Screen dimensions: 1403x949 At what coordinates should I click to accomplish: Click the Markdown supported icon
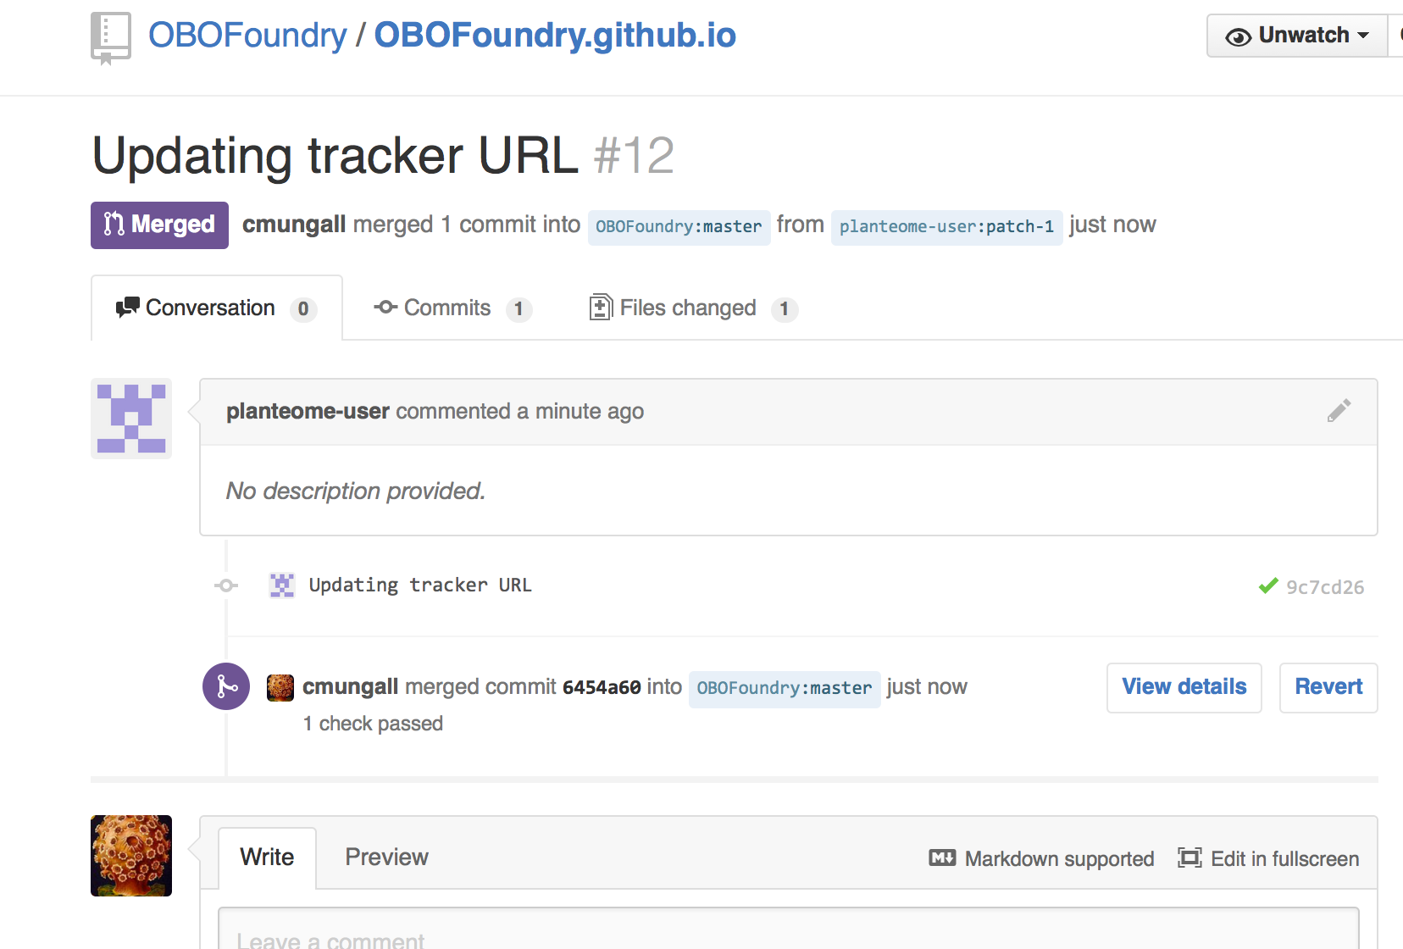(x=942, y=858)
